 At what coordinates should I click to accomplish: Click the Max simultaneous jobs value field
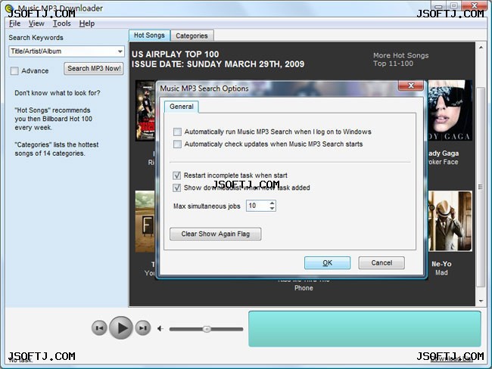257,206
